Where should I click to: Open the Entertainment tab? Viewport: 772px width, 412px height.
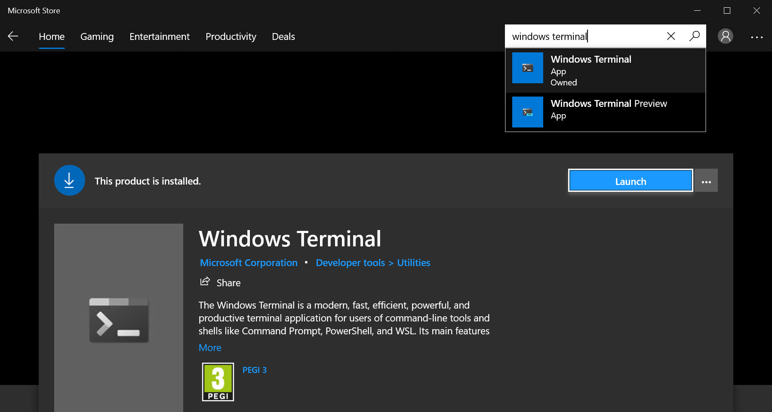[160, 37]
